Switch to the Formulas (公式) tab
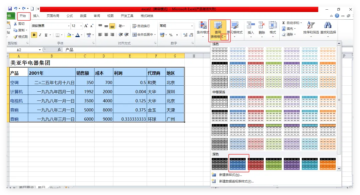Viewport: 360px width, 195px height. (x=70, y=16)
